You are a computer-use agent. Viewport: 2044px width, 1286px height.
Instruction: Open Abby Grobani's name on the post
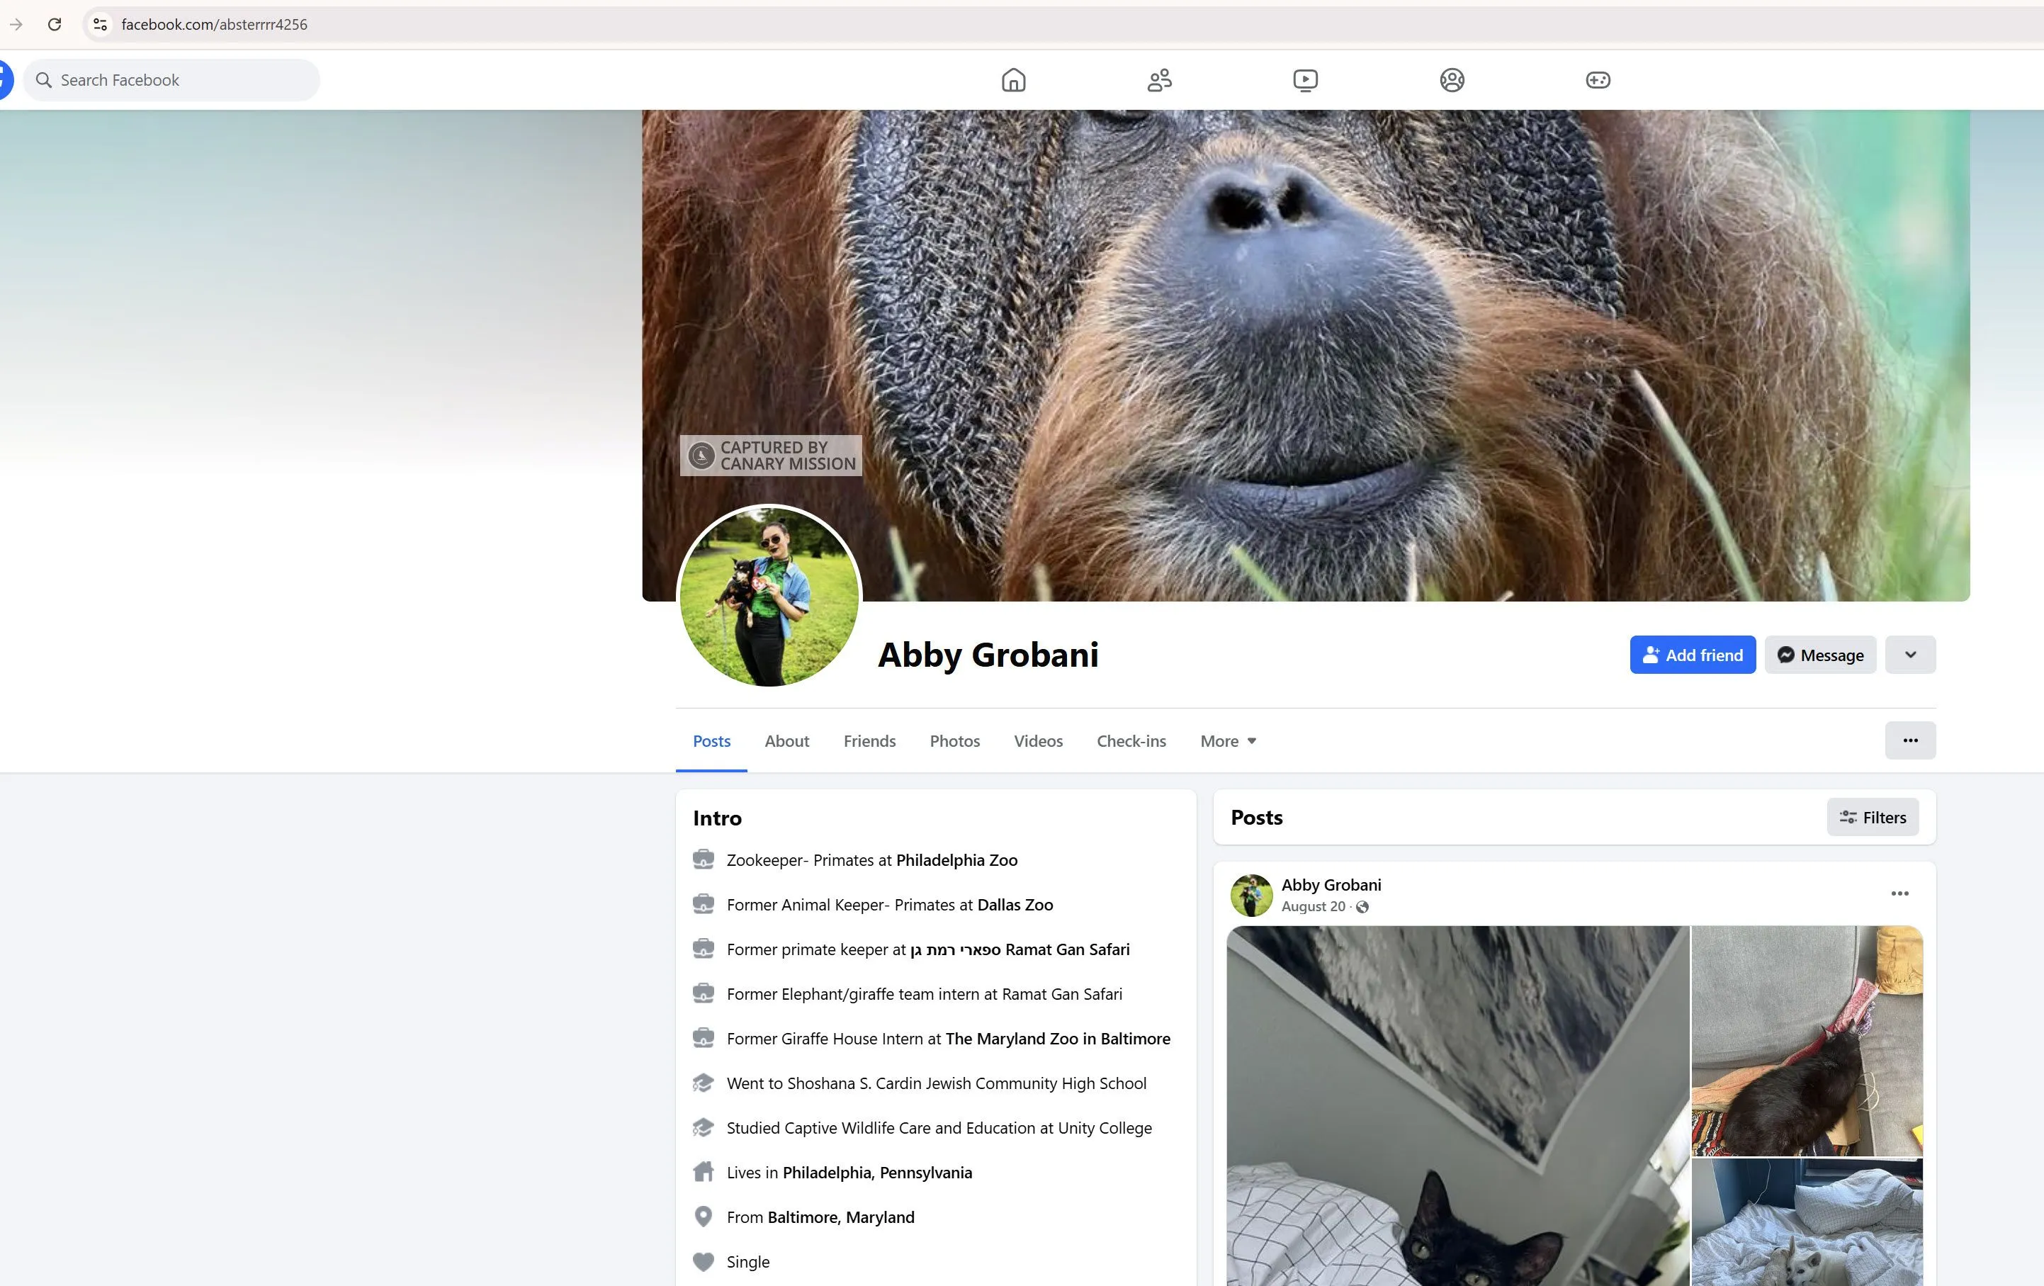1331,884
